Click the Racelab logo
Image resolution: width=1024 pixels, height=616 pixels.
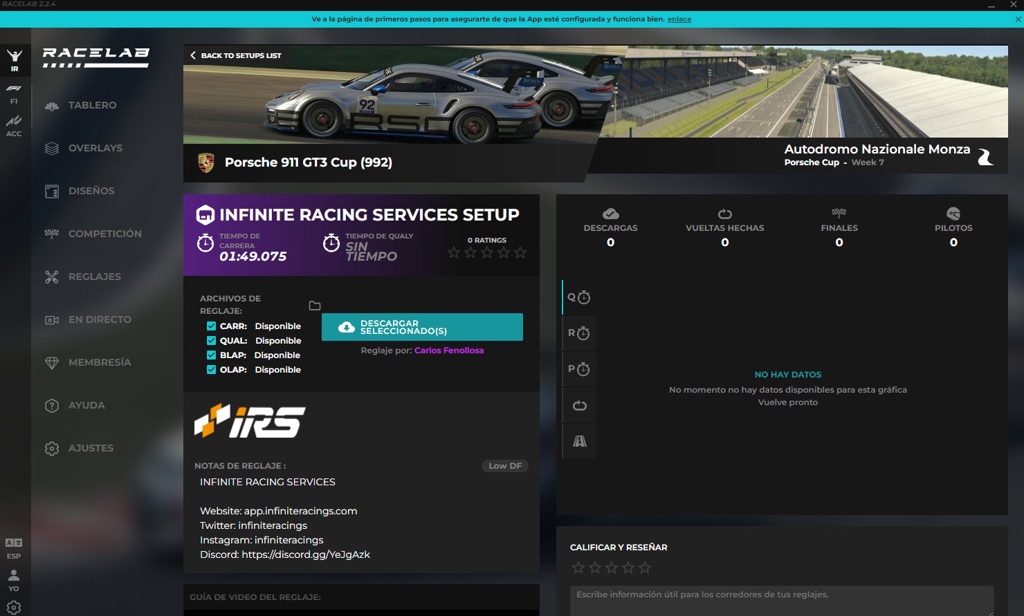(x=95, y=57)
